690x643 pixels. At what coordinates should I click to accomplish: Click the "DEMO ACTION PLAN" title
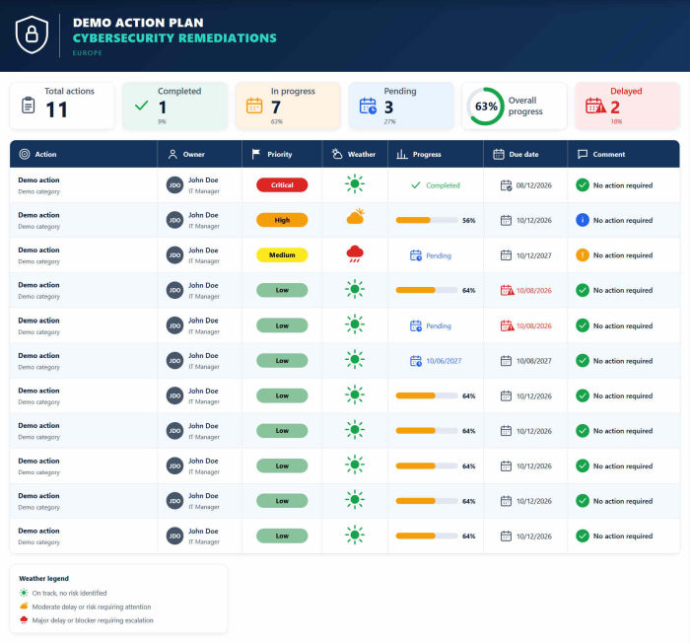[x=138, y=23]
